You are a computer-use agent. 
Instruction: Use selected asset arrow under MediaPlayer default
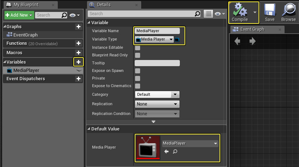[x=166, y=152]
